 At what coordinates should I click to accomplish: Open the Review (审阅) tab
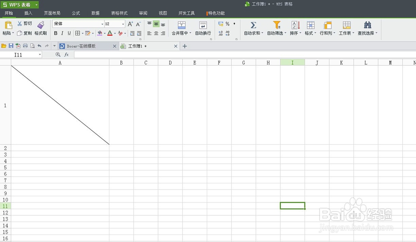(x=143, y=13)
